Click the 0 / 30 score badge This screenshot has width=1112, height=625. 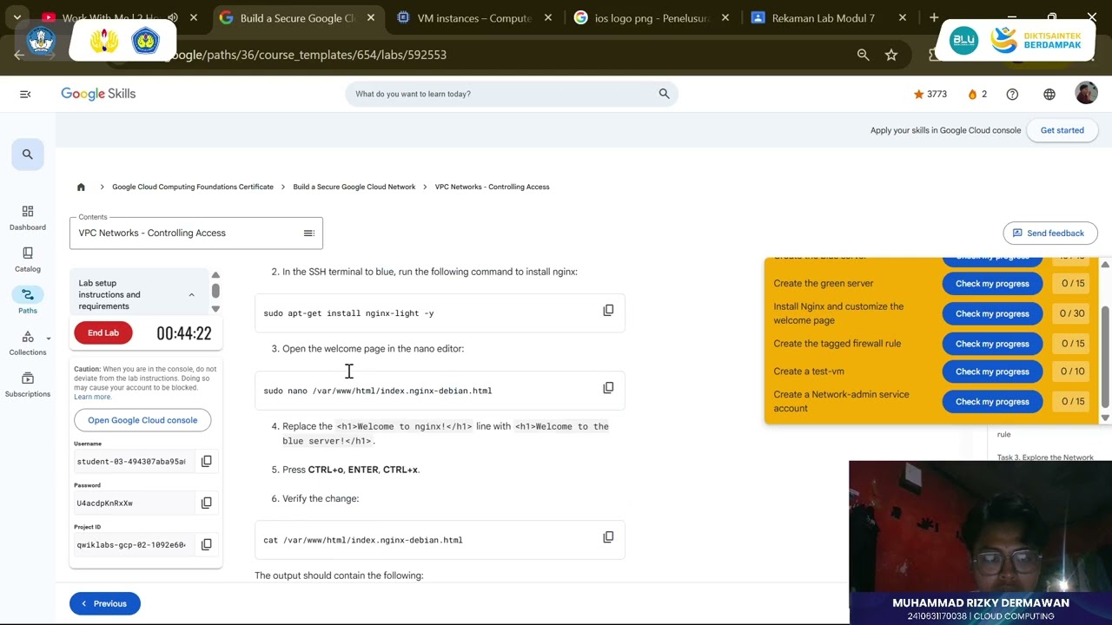(x=1072, y=313)
